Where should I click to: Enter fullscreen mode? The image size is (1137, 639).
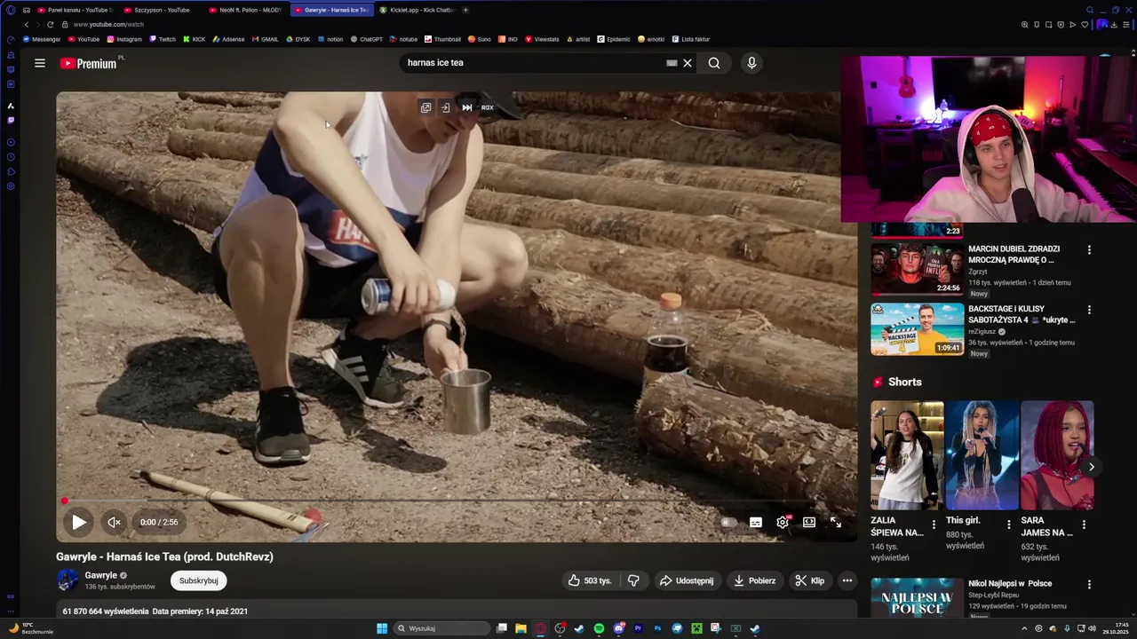click(x=836, y=523)
